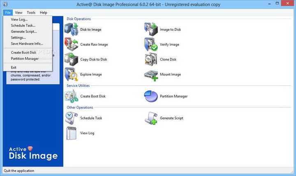Image resolution: width=296 pixels, height=176 pixels.
Task: Click the Copy Disk to Disk label
Action: click(x=94, y=59)
